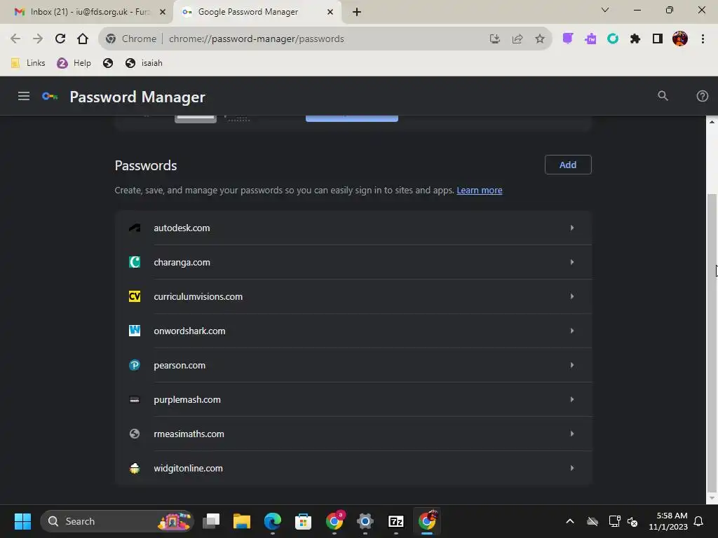Launch Microsoft Edge from the taskbar
This screenshot has width=718, height=538.
click(x=273, y=521)
